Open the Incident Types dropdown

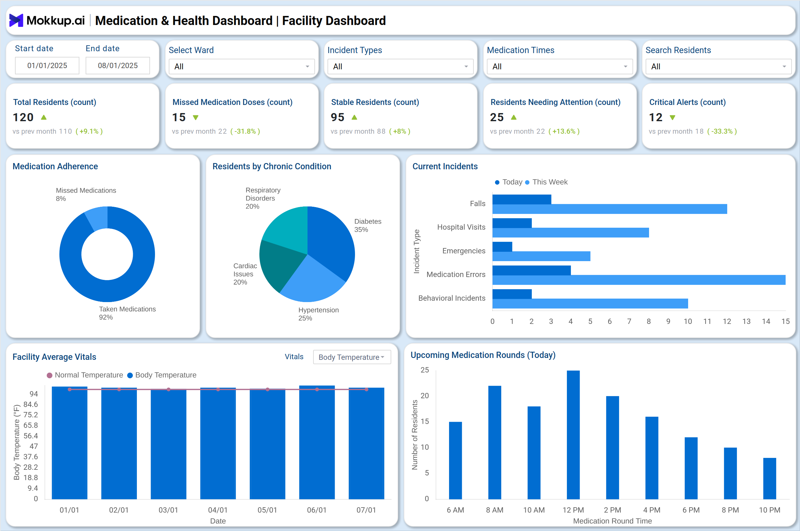(x=401, y=66)
